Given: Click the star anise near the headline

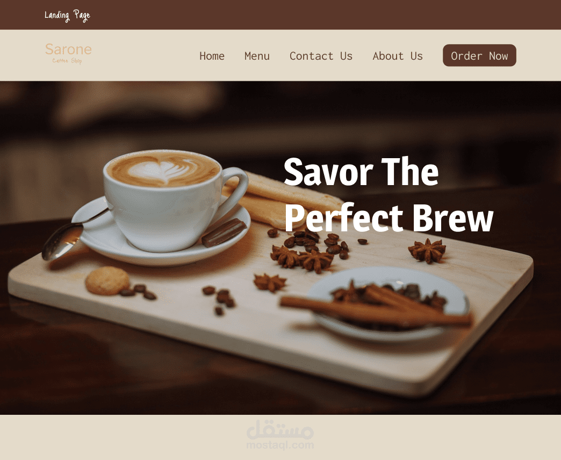Looking at the screenshot, I should tap(428, 251).
